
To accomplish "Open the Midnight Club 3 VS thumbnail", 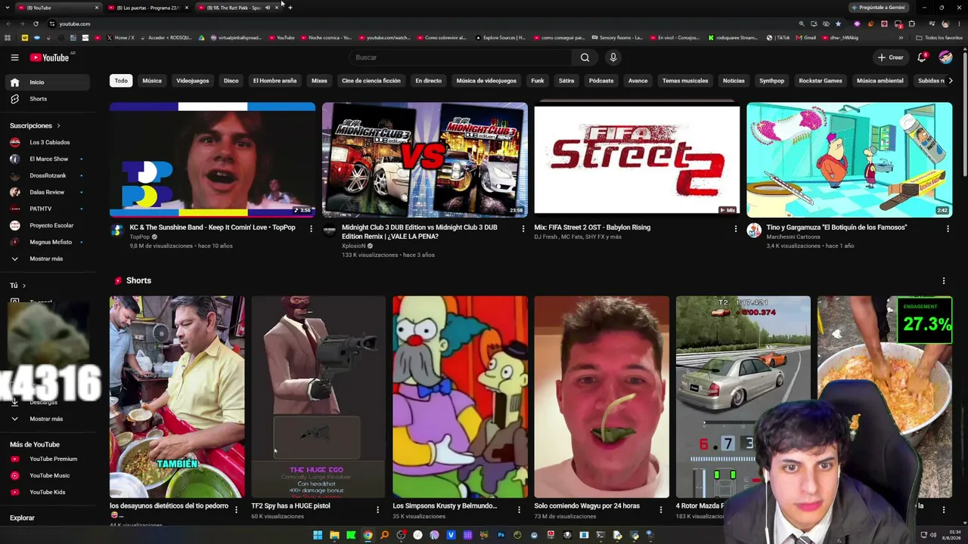I will 424,160.
